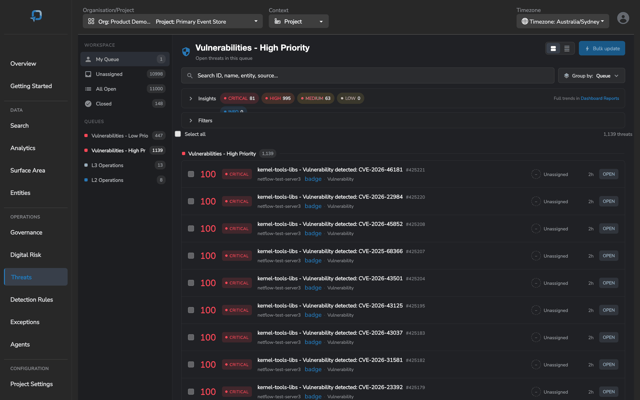Open Analytics in the sidebar

(x=23, y=148)
